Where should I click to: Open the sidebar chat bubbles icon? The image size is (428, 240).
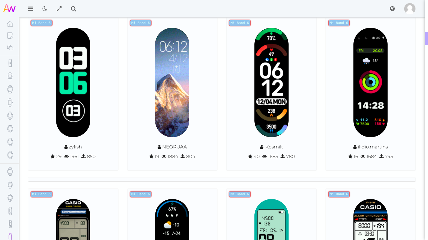point(10,47)
